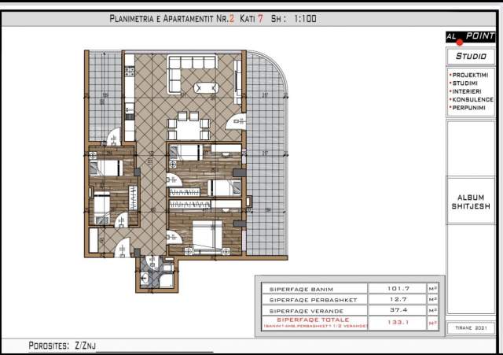Click the "Siperfaqe Perbashket" row label

(313, 300)
